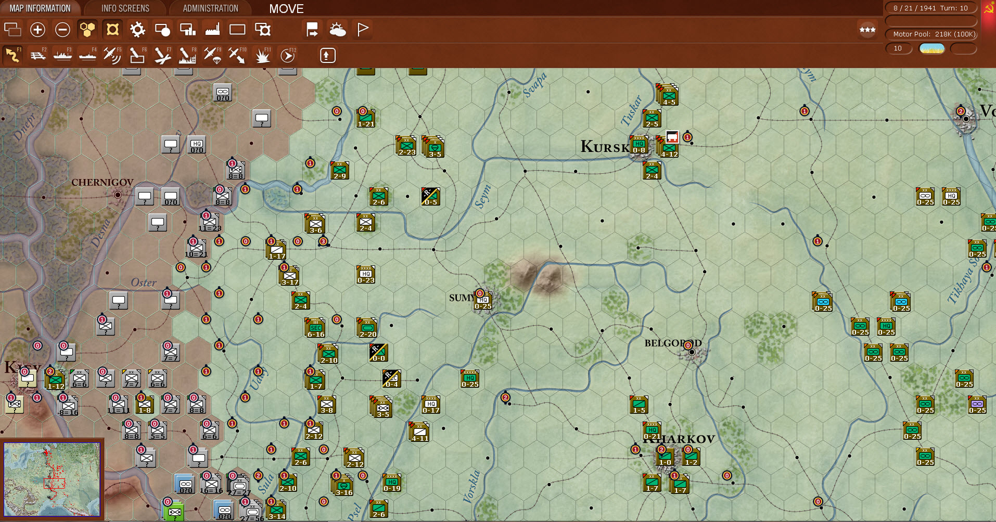This screenshot has width=996, height=522.
Task: Click the overlapping windows icon in toolbar
Action: click(x=12, y=30)
